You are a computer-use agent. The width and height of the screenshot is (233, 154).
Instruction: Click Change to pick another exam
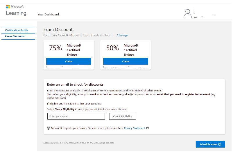click(x=122, y=35)
